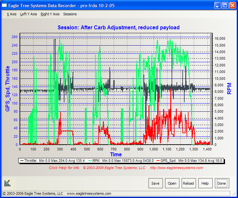The width and height of the screenshot is (238, 198).
Task: Click the red "© 2003-2006 Eagle Tree Systems, LLC" text
Action: (114, 168)
